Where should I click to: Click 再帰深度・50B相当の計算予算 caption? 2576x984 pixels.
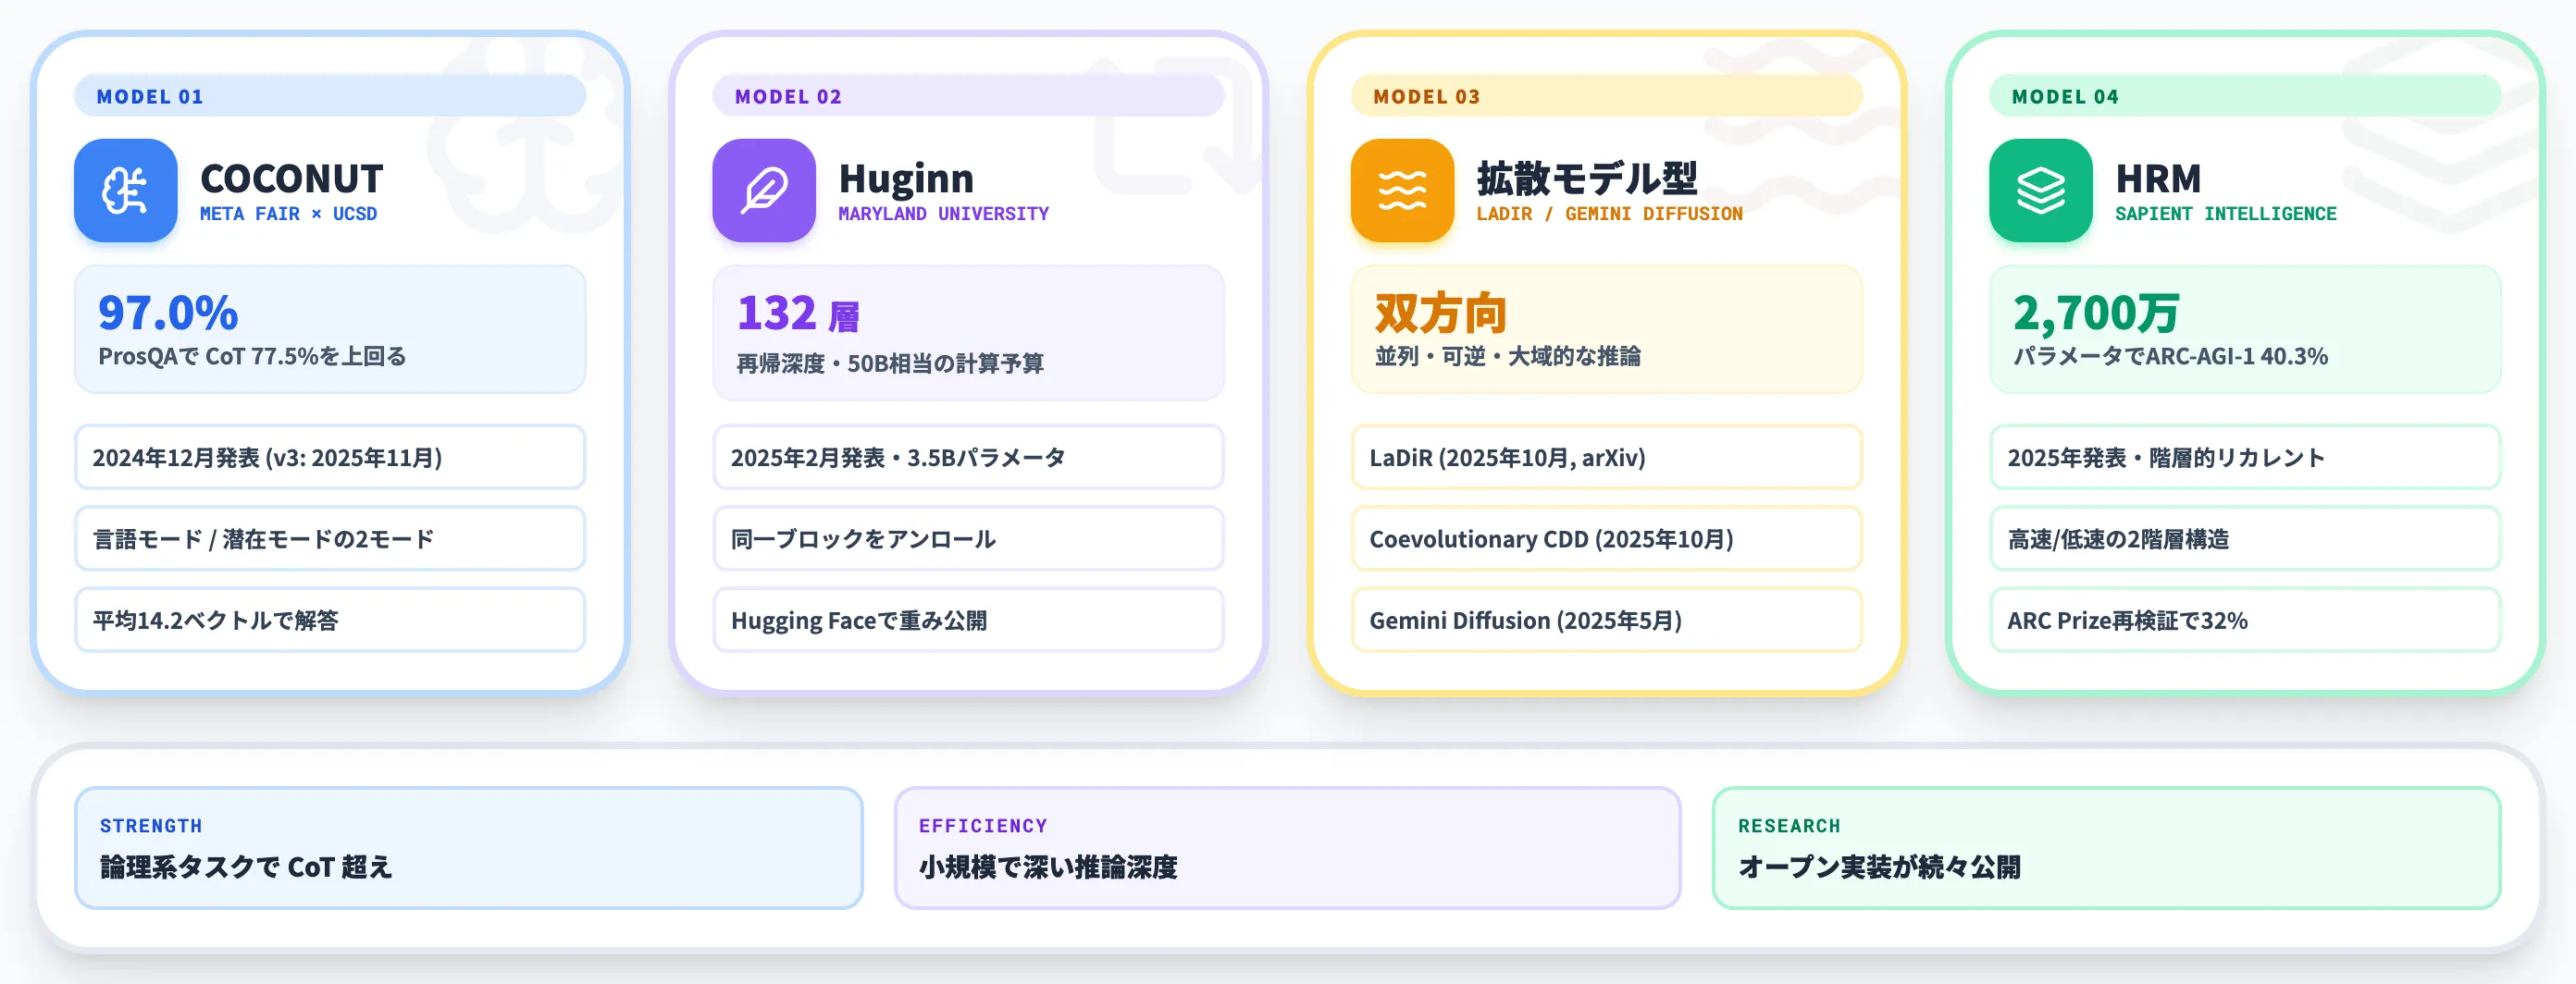pyautogui.click(x=890, y=363)
